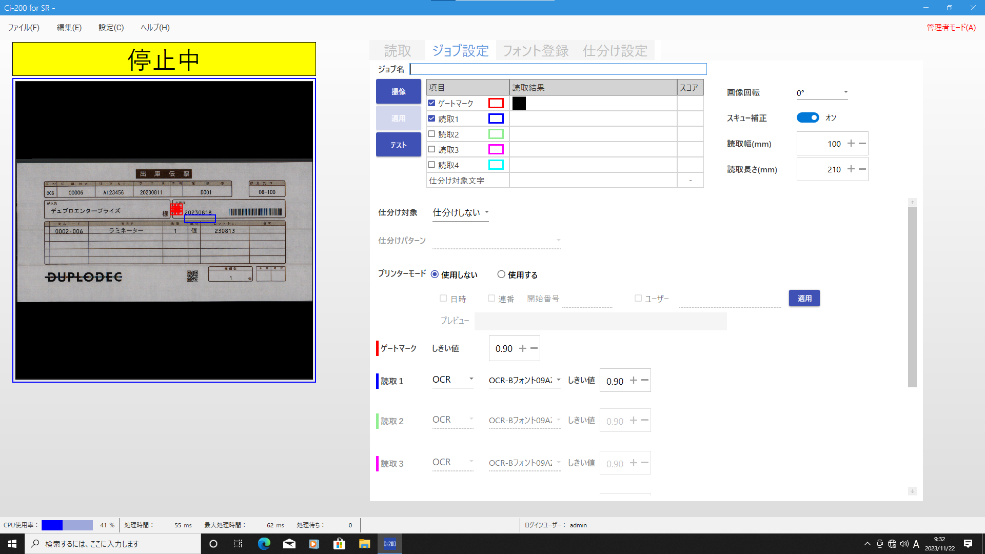Click the settings panel vertical scrollbar
The width and height of the screenshot is (985, 554).
912,297
